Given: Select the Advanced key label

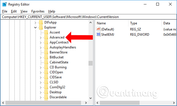Looking at the screenshot, I should [x=57, y=37].
